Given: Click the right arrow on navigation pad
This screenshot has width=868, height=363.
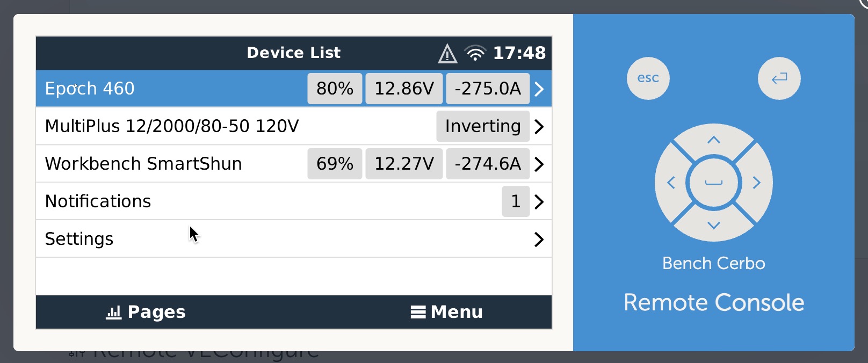Looking at the screenshot, I should pos(756,183).
